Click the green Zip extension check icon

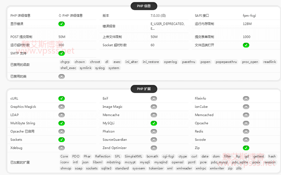click(x=246, y=148)
